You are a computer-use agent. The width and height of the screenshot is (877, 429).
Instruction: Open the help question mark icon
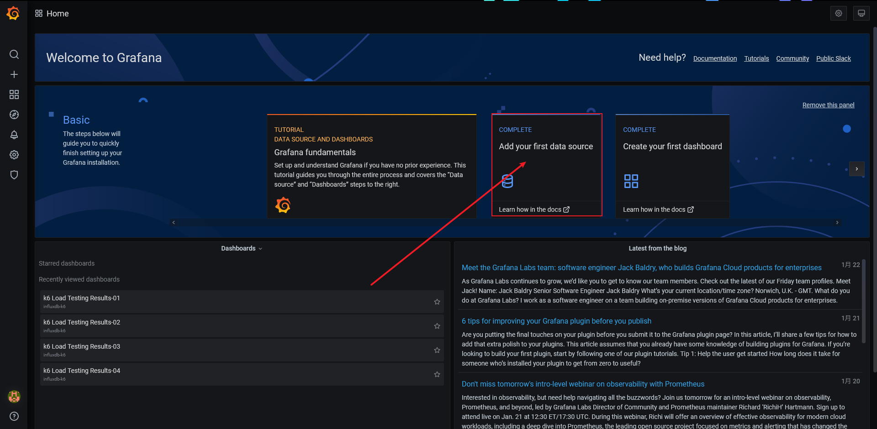tap(14, 416)
